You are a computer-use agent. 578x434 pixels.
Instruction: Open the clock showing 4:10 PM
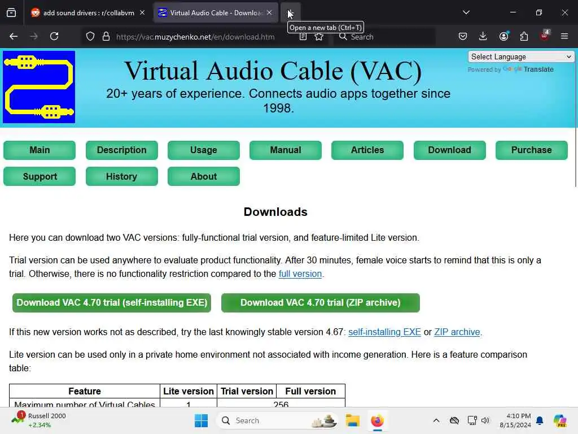tap(515, 420)
